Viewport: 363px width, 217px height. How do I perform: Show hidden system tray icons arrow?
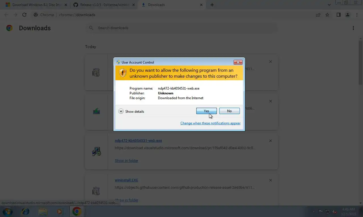coord(314,212)
